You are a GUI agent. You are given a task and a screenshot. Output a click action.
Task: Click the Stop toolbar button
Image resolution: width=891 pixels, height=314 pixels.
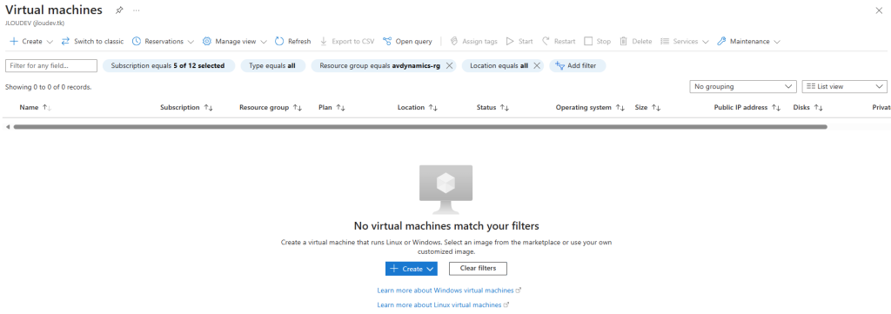click(598, 42)
